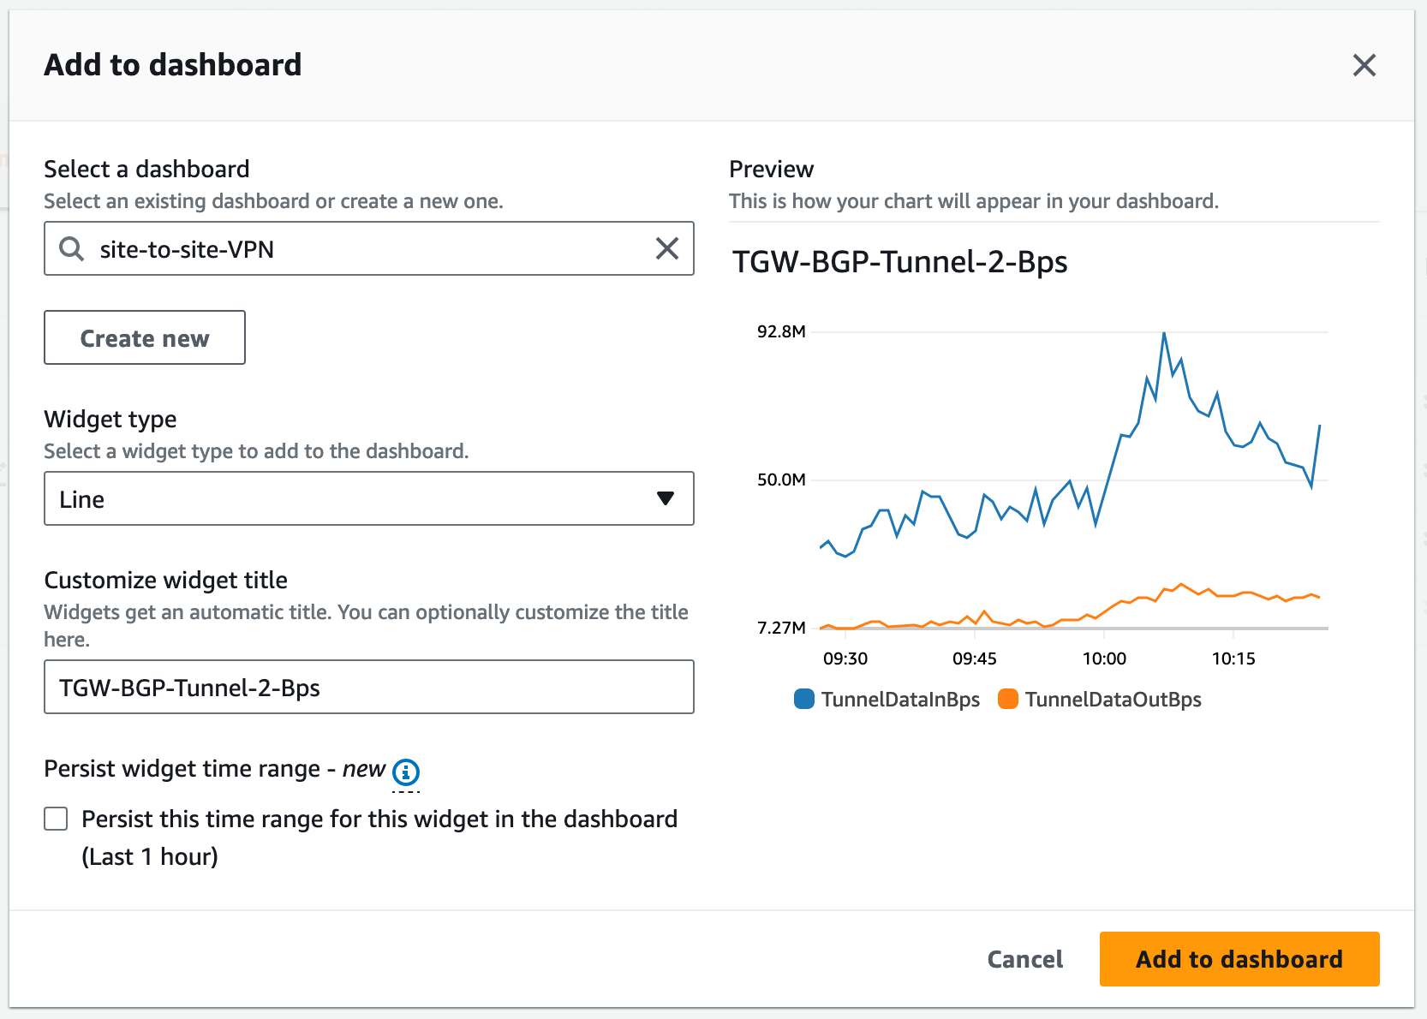1427x1019 pixels.
Task: Click the 10:00 time axis marker
Action: point(1104,658)
